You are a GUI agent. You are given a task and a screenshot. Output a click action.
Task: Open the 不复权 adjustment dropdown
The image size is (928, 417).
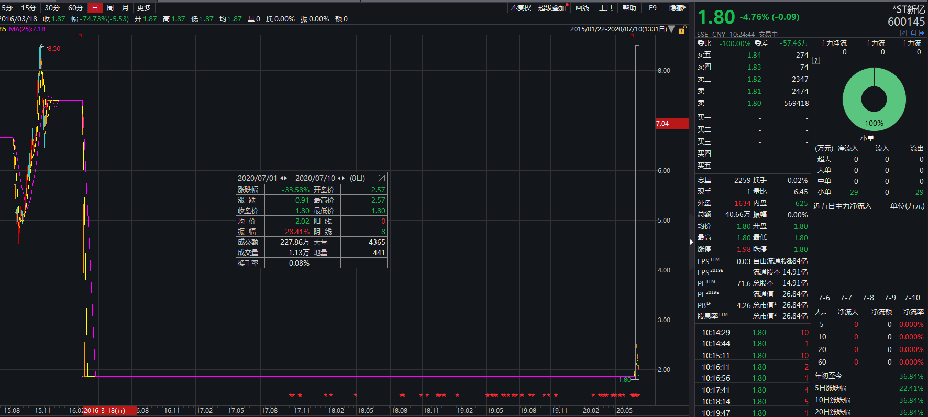pyautogui.click(x=521, y=8)
